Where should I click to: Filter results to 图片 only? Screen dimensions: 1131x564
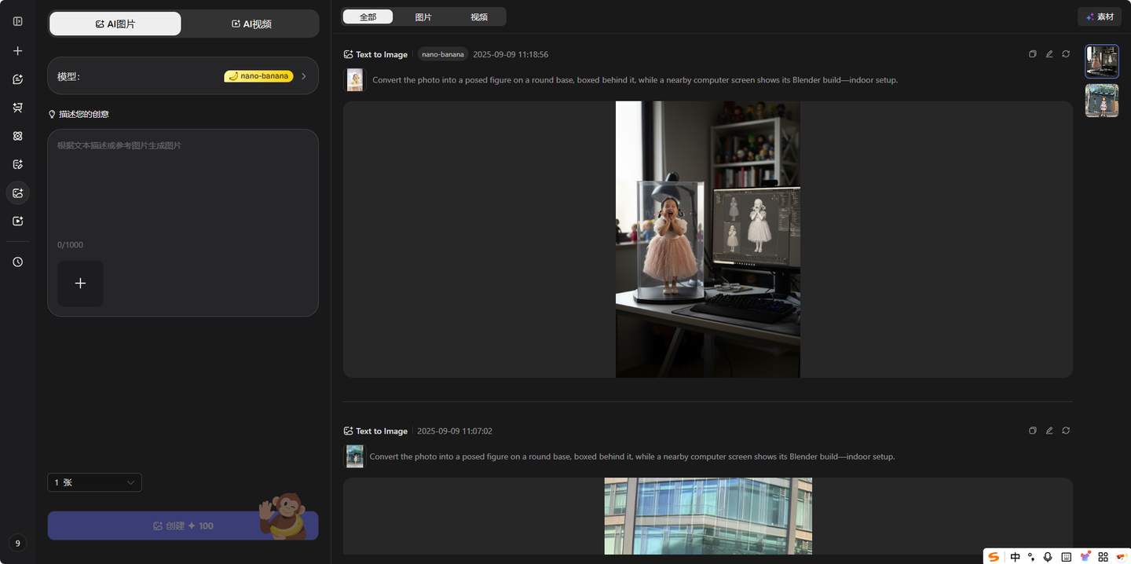pos(423,16)
